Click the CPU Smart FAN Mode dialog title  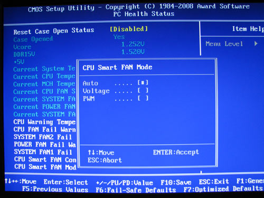coord(117,68)
